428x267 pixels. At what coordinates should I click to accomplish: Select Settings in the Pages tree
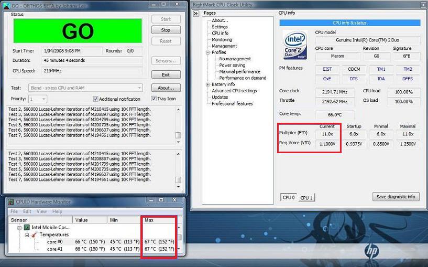click(220, 27)
